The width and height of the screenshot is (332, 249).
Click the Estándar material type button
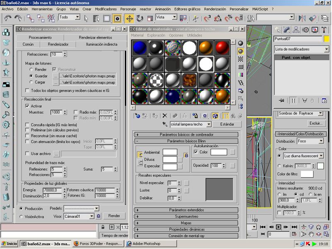(227, 124)
